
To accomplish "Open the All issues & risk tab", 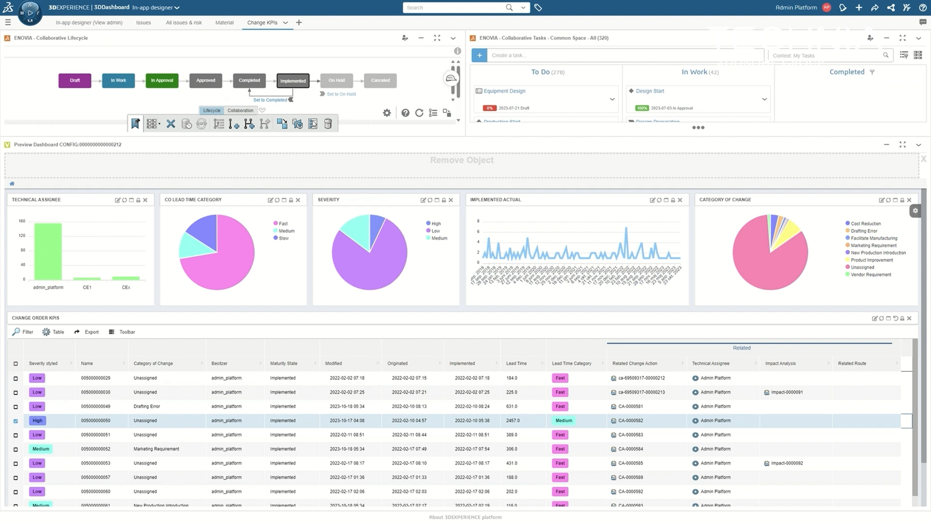I will click(183, 22).
